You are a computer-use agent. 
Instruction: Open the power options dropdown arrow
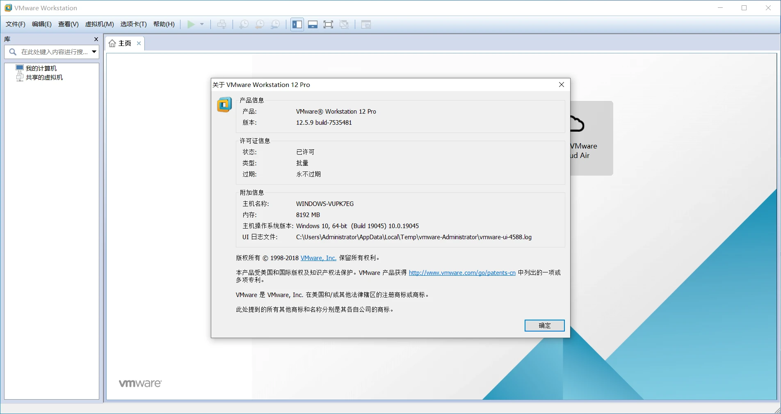(202, 25)
